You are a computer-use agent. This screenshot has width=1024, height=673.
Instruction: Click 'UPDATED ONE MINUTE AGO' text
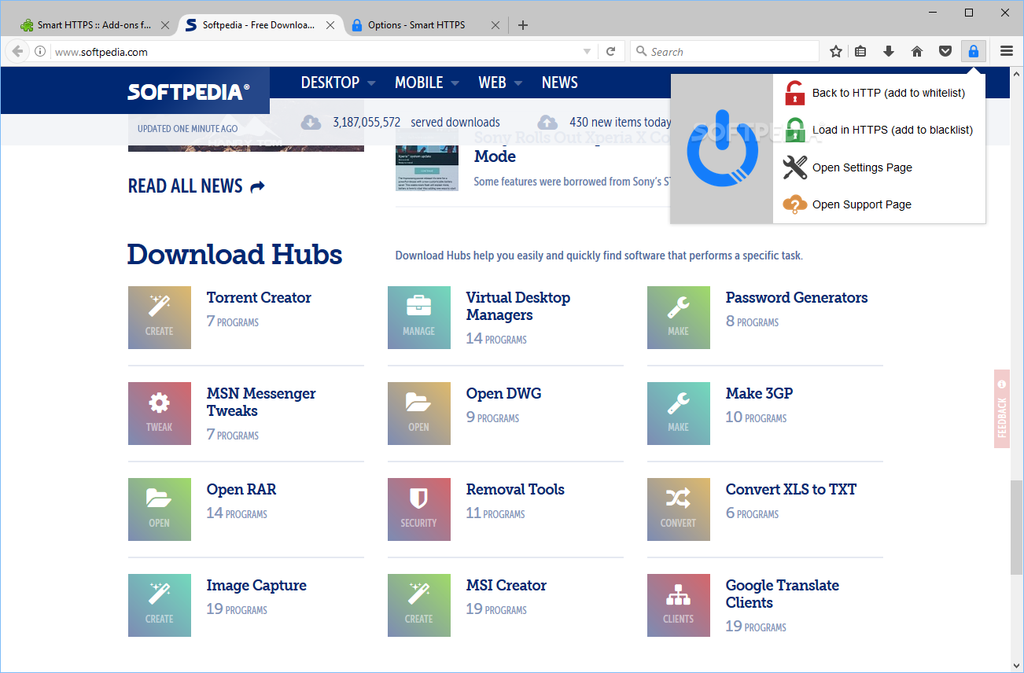click(187, 128)
